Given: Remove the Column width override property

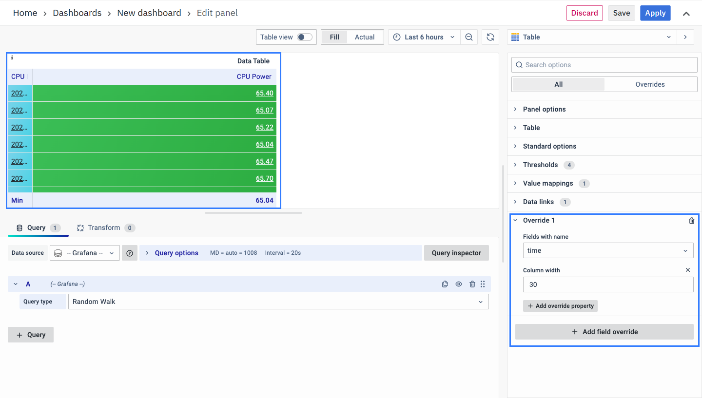Looking at the screenshot, I should 688,270.
